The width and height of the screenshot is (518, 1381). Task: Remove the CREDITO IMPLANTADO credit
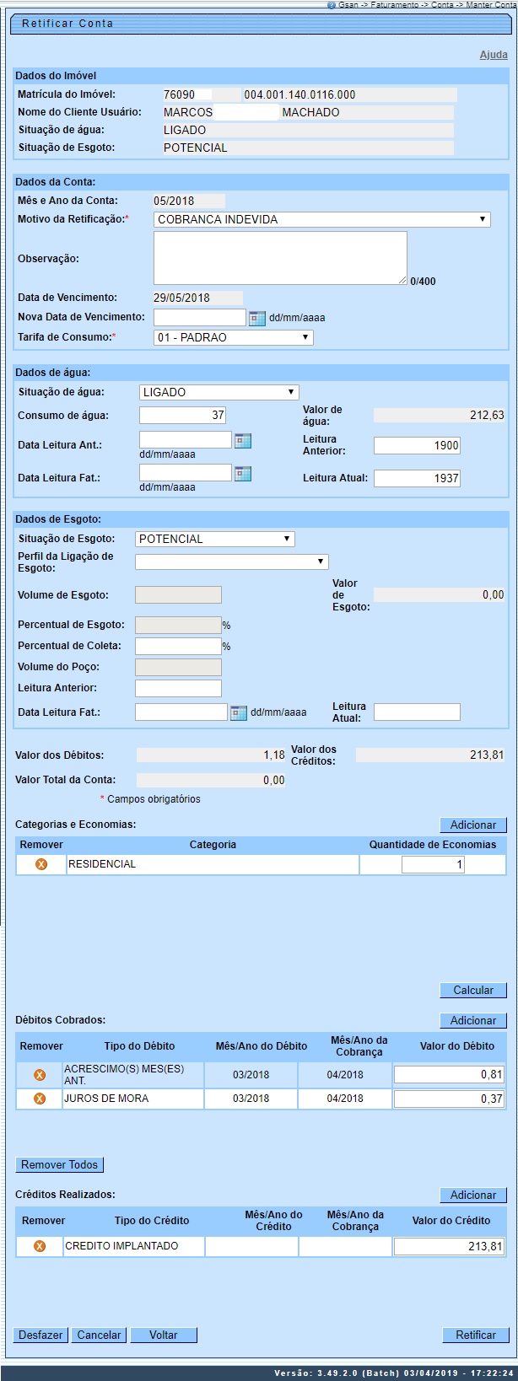tap(40, 1246)
